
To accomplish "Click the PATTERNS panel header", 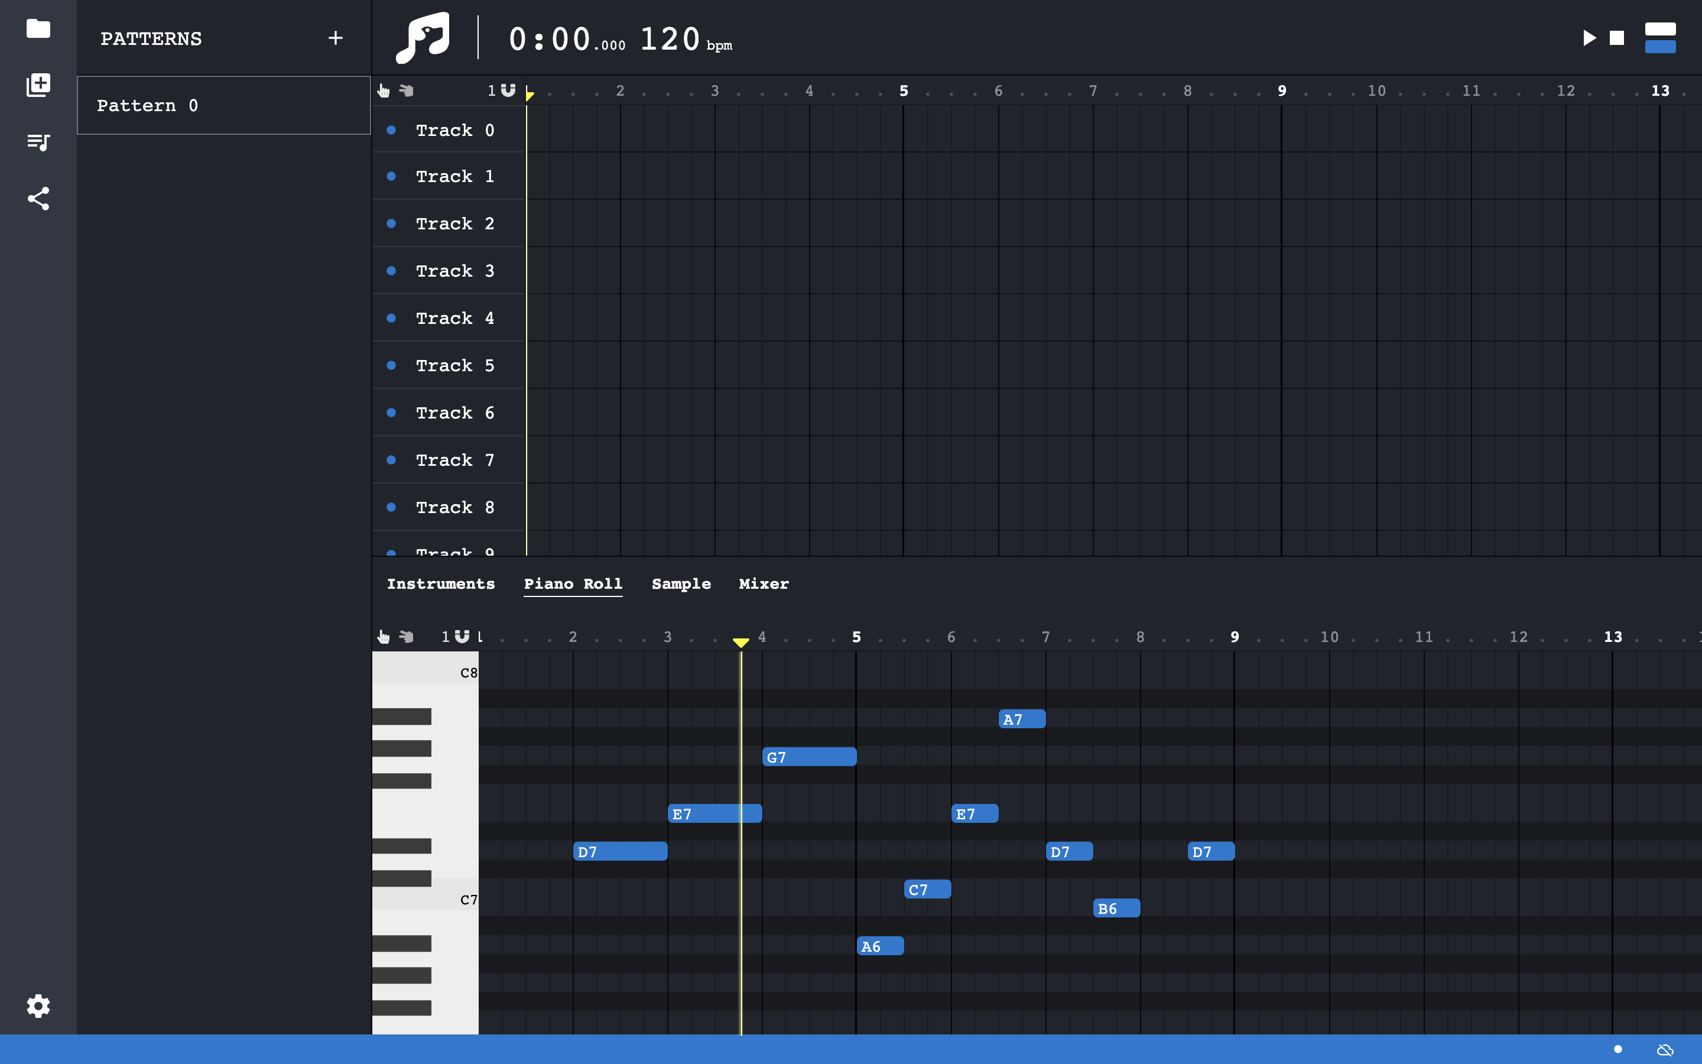I will (x=151, y=38).
